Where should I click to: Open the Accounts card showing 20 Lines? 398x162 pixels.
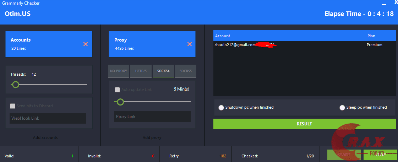tap(49, 44)
